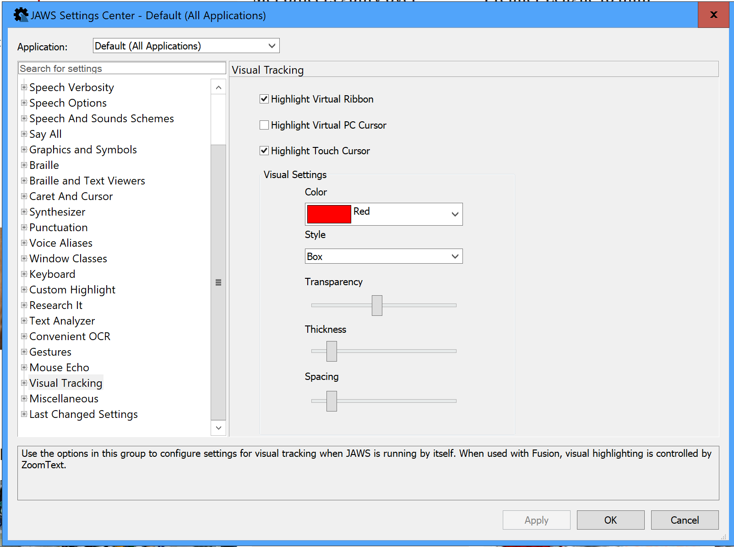Enable Highlight Virtual PC Cursor checkbox
This screenshot has width=734, height=547.
click(264, 125)
